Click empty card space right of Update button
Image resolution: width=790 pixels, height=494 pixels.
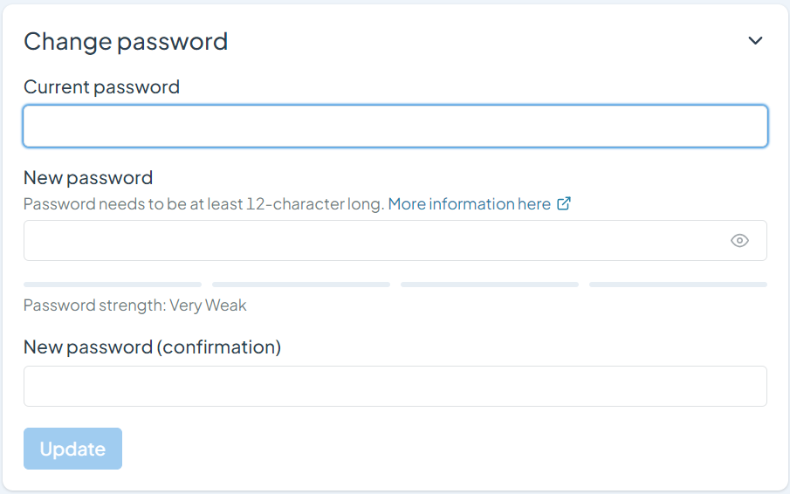click(436, 449)
